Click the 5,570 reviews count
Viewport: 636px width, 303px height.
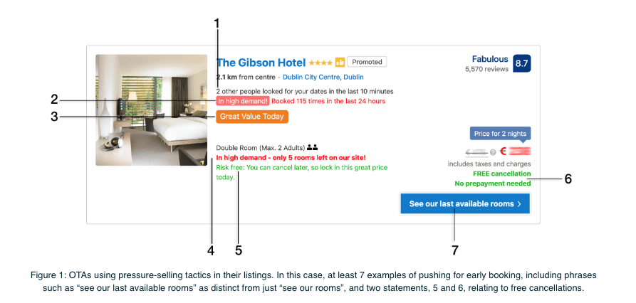point(486,69)
